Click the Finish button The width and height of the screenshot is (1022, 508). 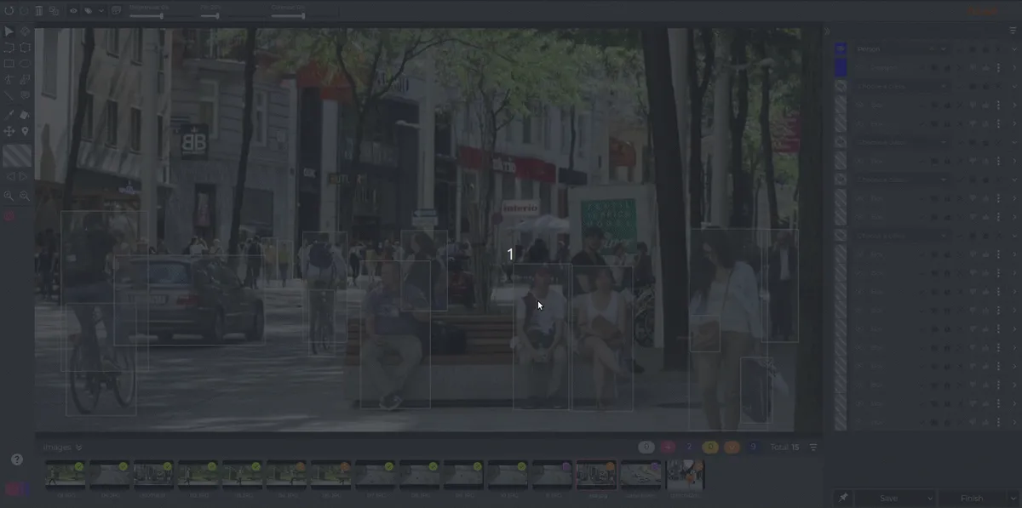[971, 498]
